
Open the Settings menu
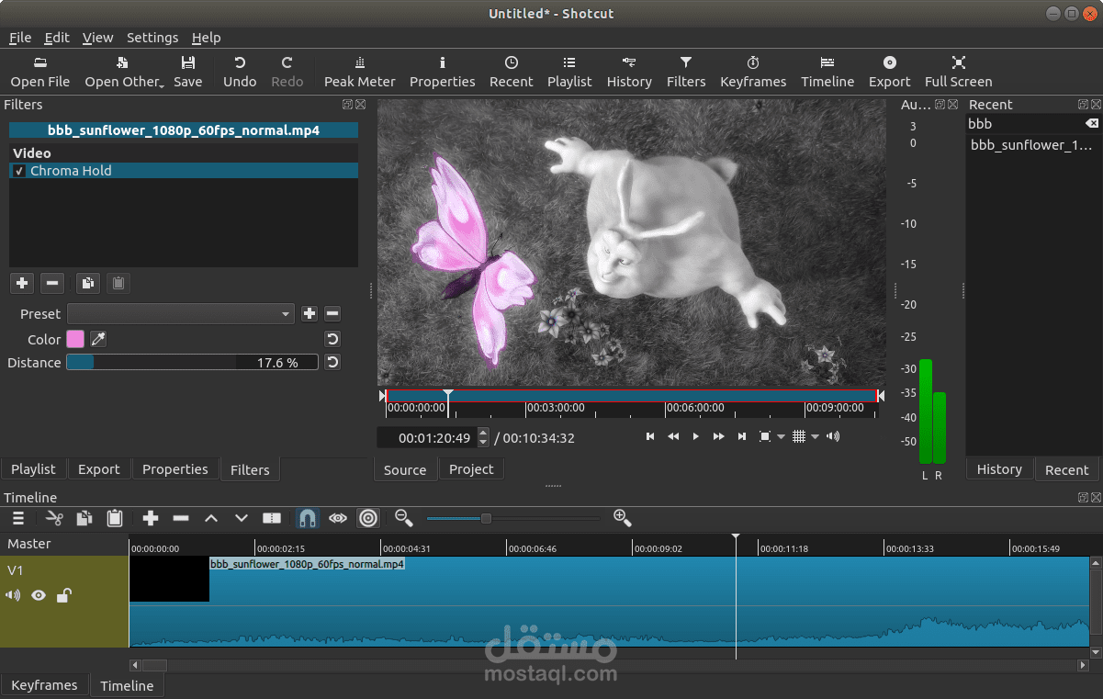click(152, 38)
